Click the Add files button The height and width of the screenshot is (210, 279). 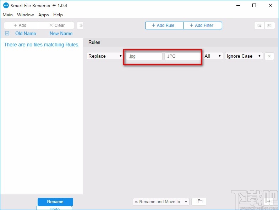pyautogui.click(x=21, y=25)
